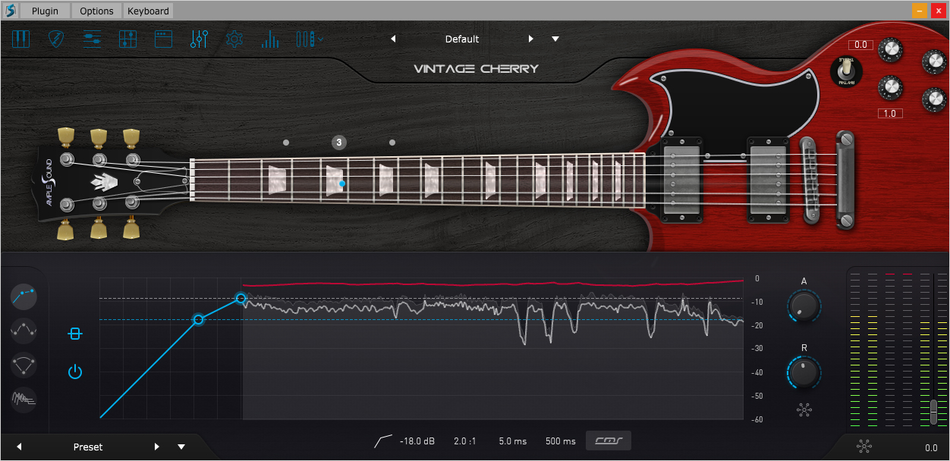
Task: Open the Plugin menu
Action: point(45,11)
